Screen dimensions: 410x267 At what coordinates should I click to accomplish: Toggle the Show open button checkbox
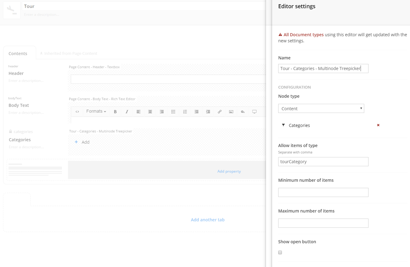click(280, 252)
